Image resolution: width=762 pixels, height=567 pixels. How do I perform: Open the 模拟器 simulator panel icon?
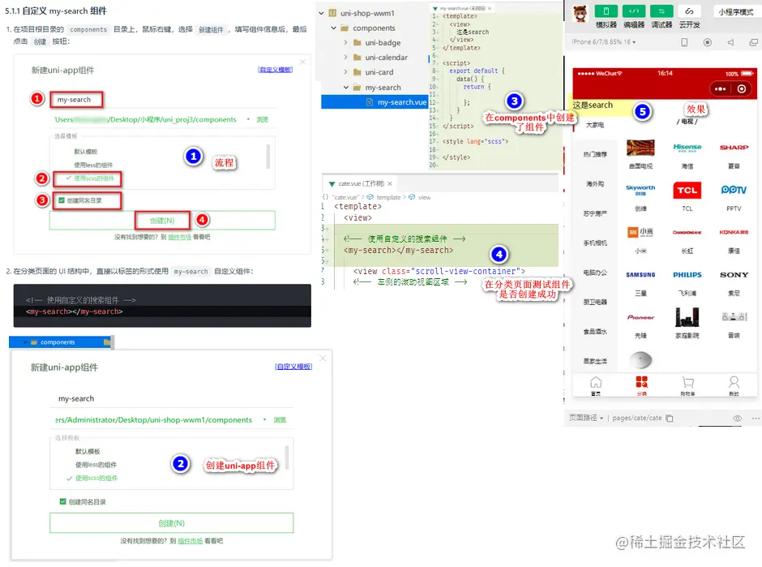tap(606, 11)
